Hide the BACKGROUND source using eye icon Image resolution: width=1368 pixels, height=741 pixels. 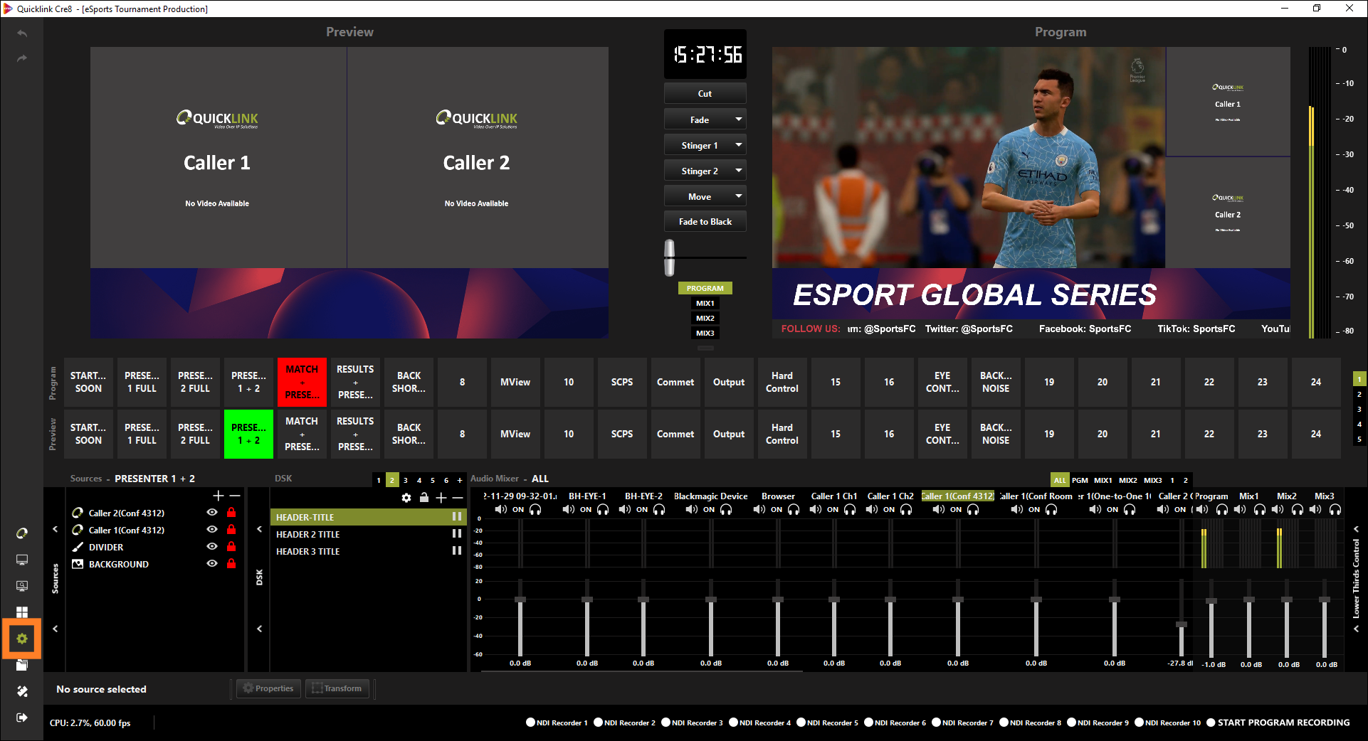click(x=212, y=564)
